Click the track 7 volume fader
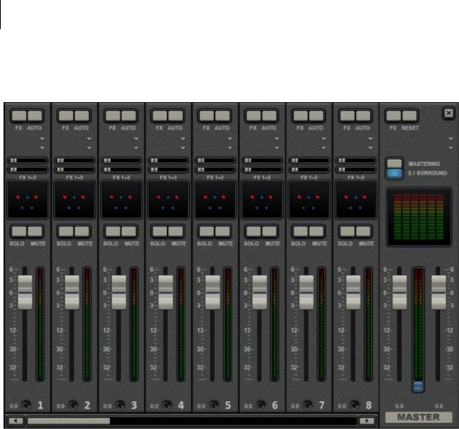Screen dimensions: 459x429 click(306, 293)
